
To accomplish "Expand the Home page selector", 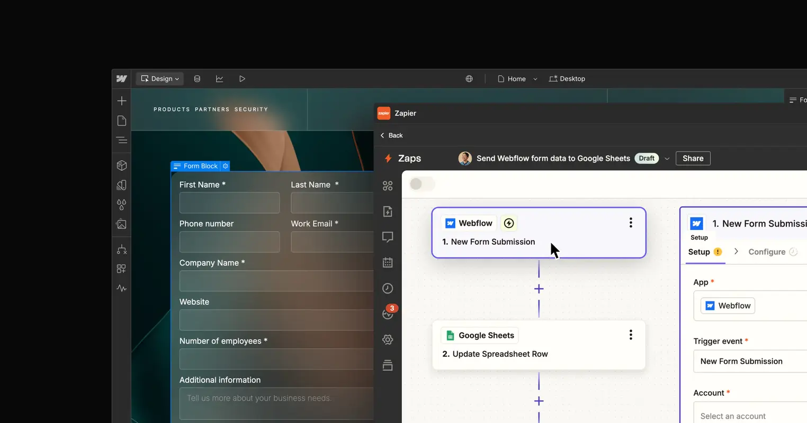I will 535,78.
